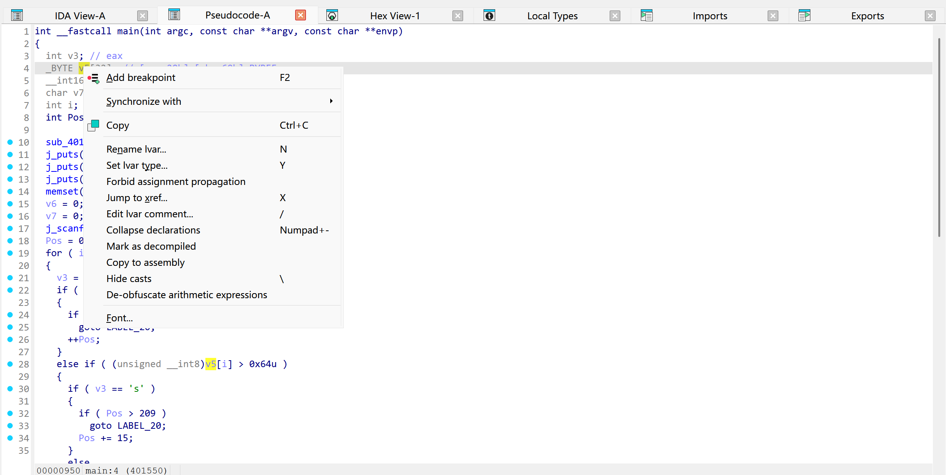The height and width of the screenshot is (475, 946).
Task: Select Rename lvar from the menu
Action: (136, 149)
